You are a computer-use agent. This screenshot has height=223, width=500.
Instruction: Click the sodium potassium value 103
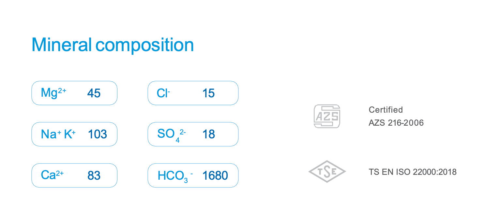97,134
